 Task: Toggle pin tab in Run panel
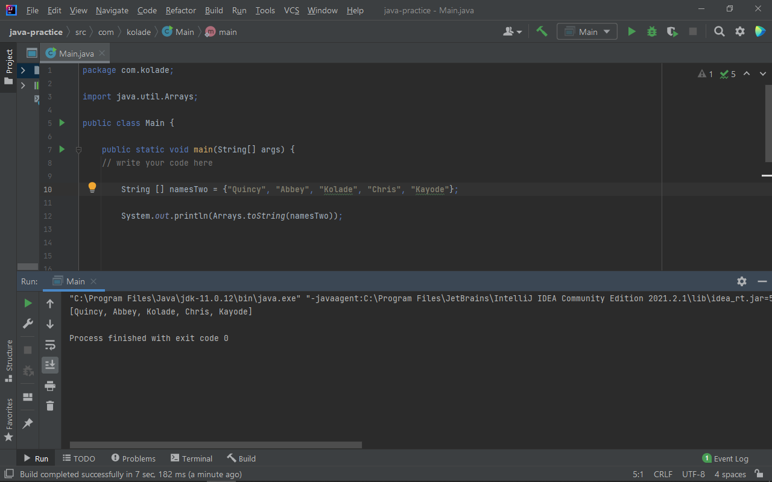[28, 424]
